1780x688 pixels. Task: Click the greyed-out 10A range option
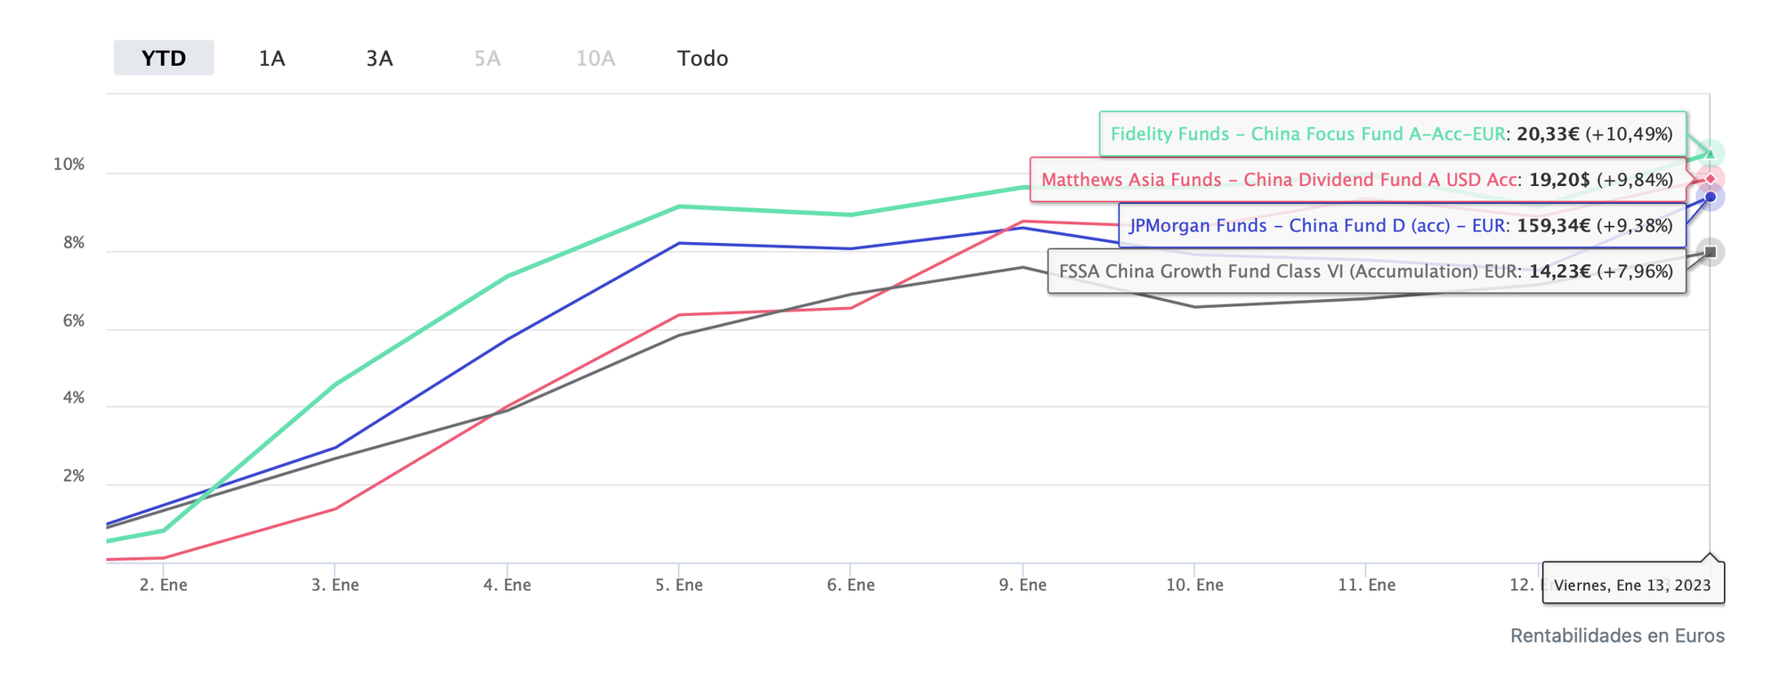595,59
